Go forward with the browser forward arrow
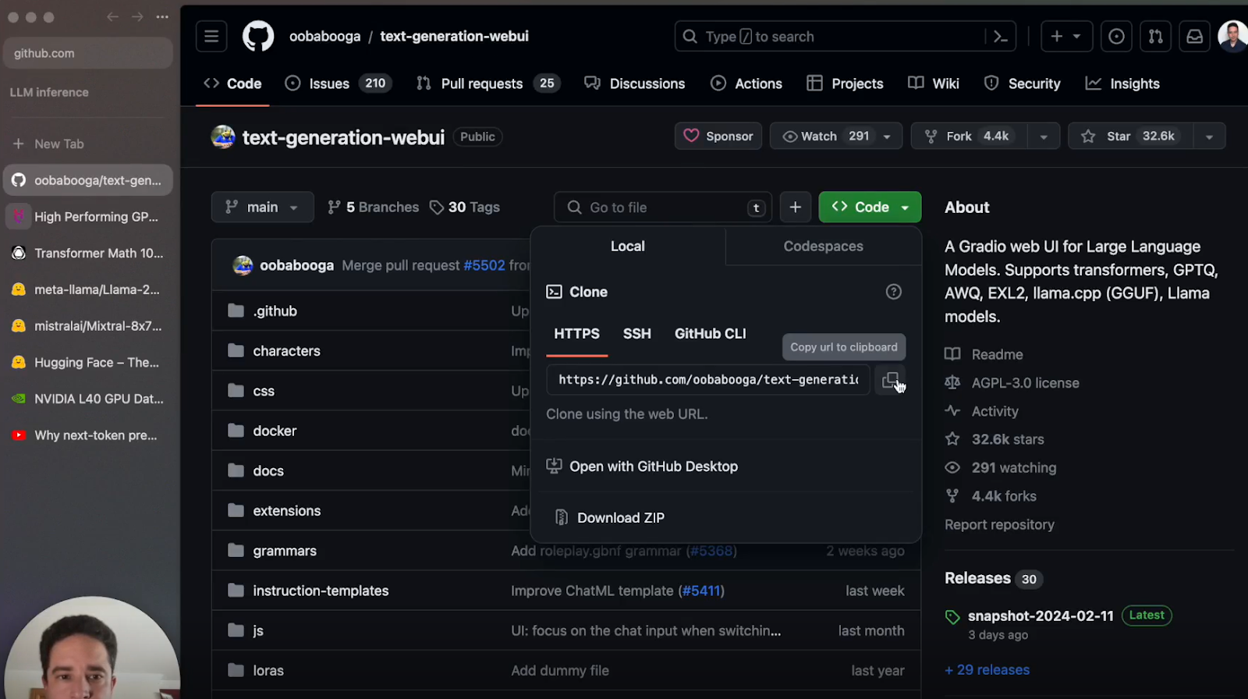This screenshot has width=1248, height=699. click(137, 17)
